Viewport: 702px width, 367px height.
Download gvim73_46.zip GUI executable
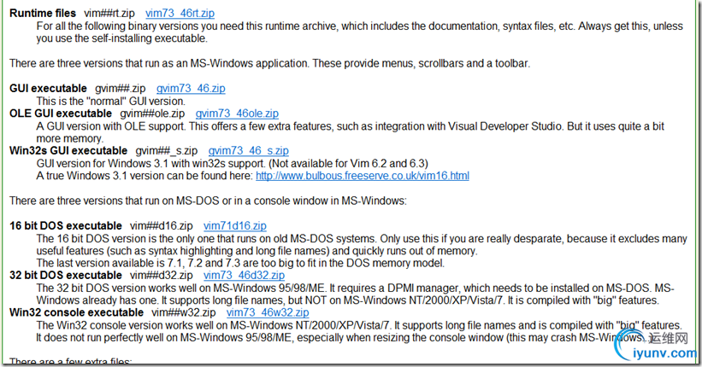point(191,89)
